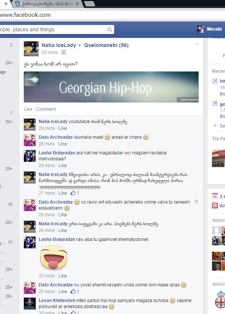Image resolution: width=225 pixels, height=314 pixels.
Task: Click the red gift birthday icon
Action: [215, 205]
